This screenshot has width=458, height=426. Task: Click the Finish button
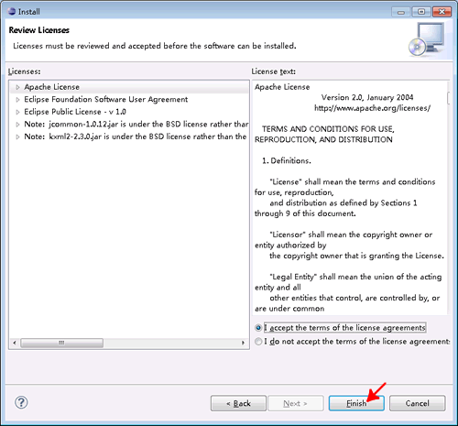tap(356, 403)
